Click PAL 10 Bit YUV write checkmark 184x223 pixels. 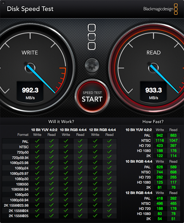[37, 141]
